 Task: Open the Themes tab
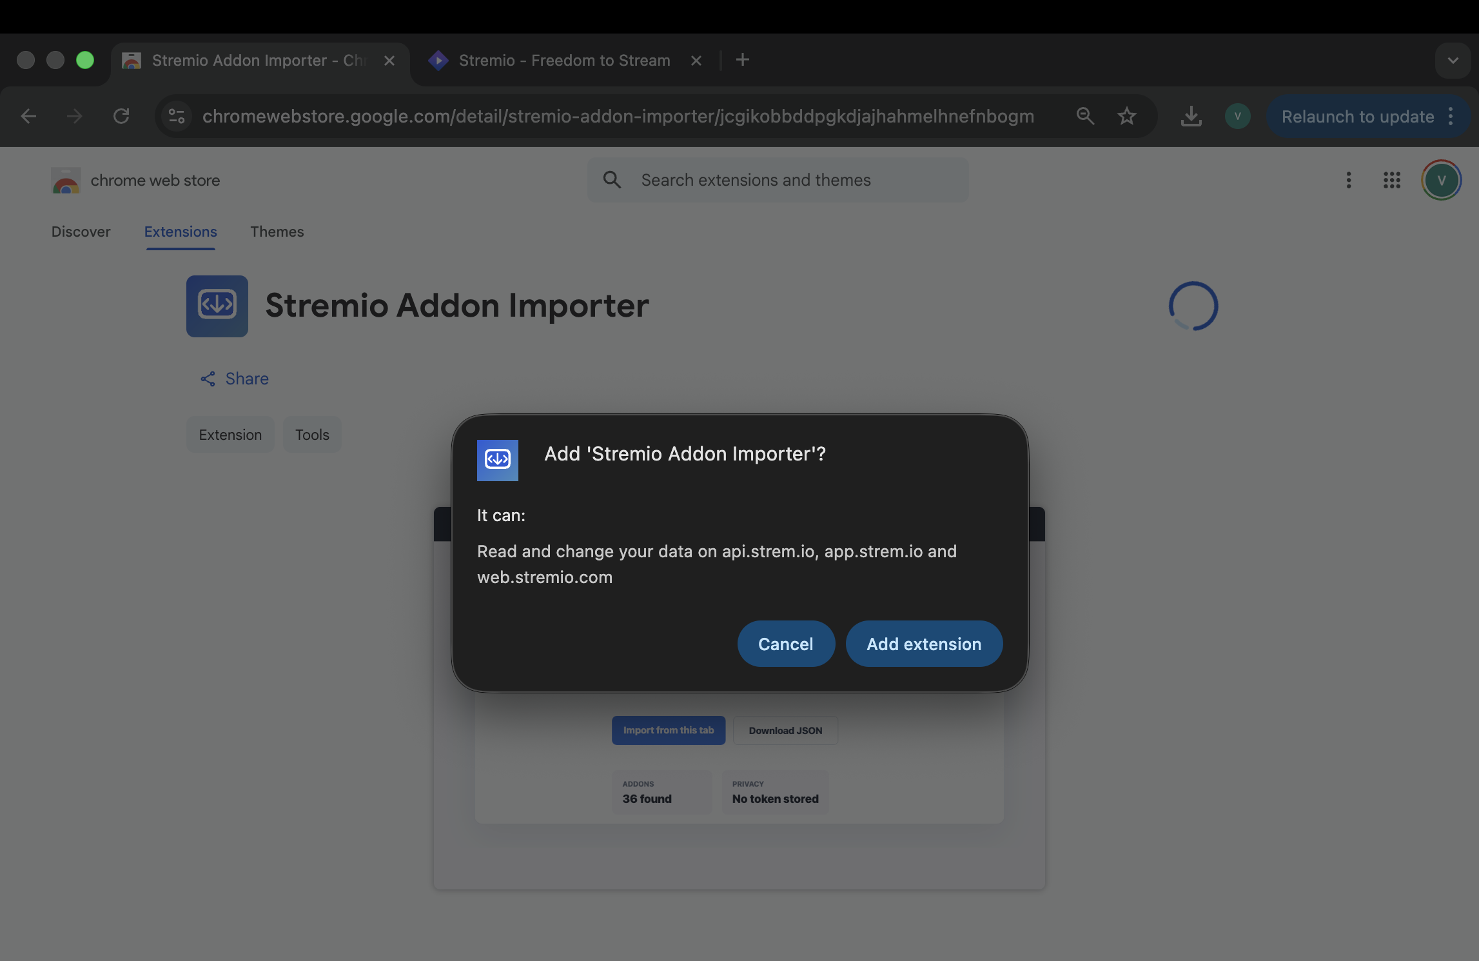(277, 232)
